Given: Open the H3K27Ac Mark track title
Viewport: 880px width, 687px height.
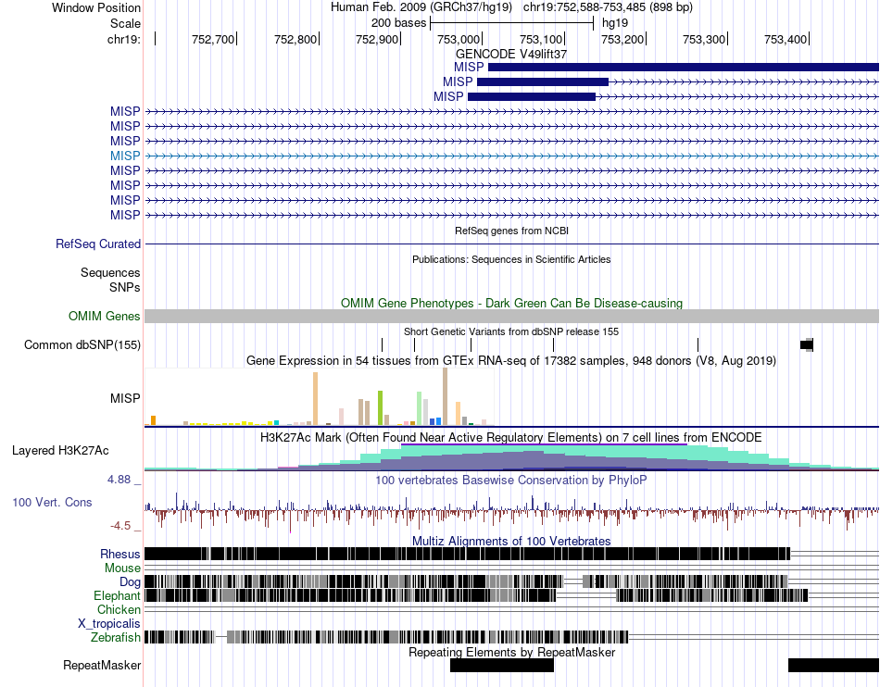Looking at the screenshot, I should [511, 437].
